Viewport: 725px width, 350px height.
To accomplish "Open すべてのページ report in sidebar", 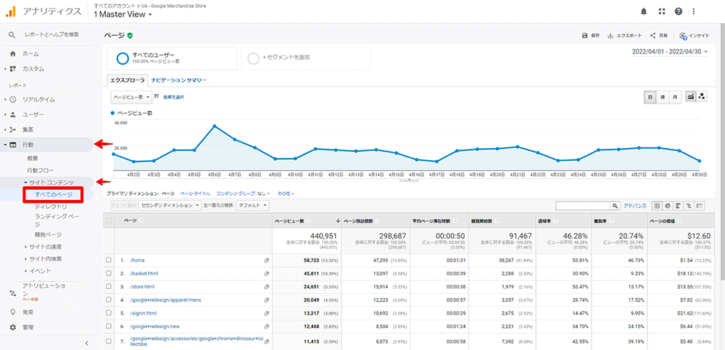I will point(54,195).
